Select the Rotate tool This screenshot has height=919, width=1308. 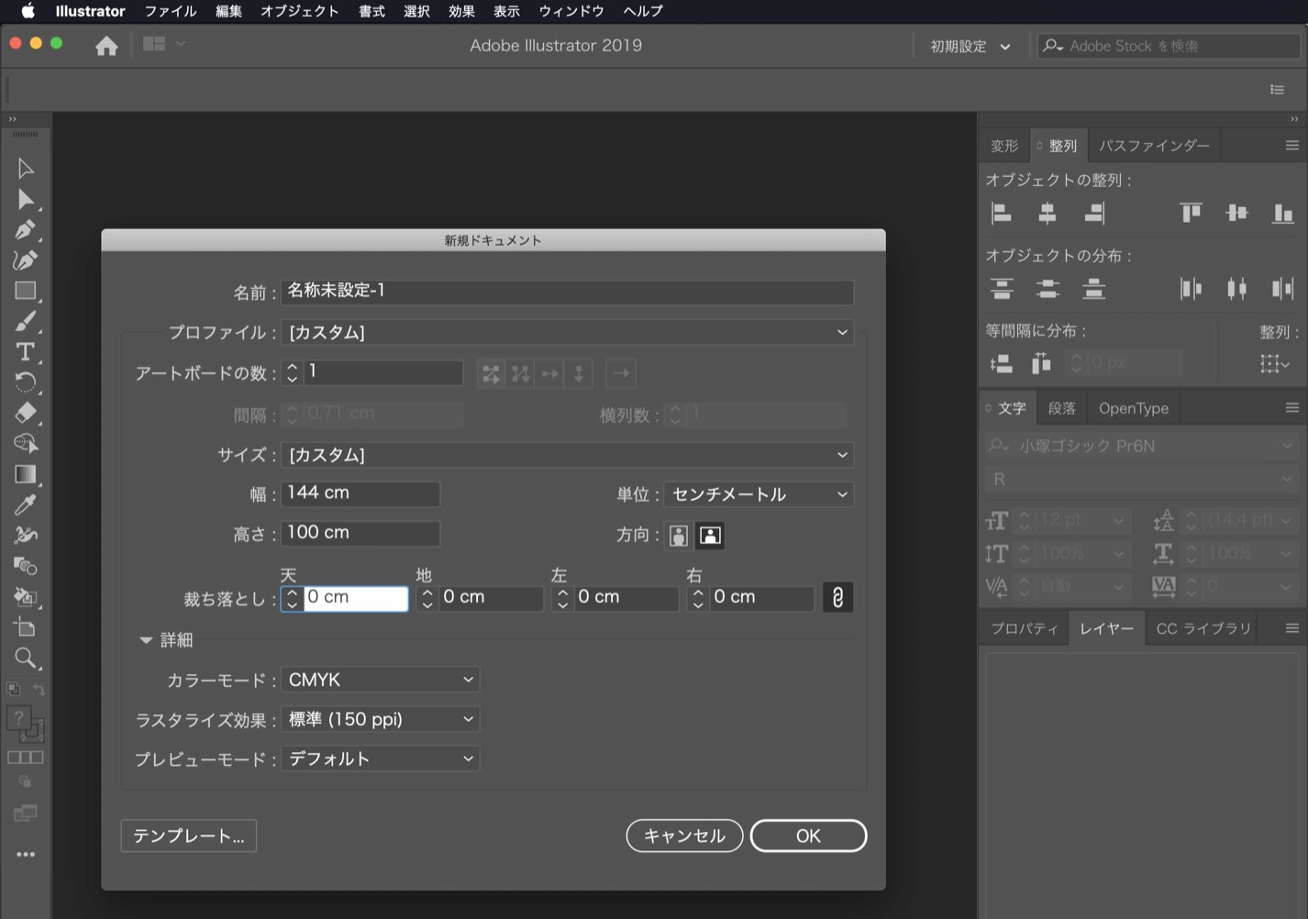tap(25, 382)
